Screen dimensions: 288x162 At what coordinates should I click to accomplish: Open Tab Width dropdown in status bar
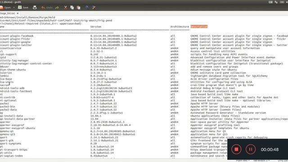pyautogui.click(x=261, y=161)
